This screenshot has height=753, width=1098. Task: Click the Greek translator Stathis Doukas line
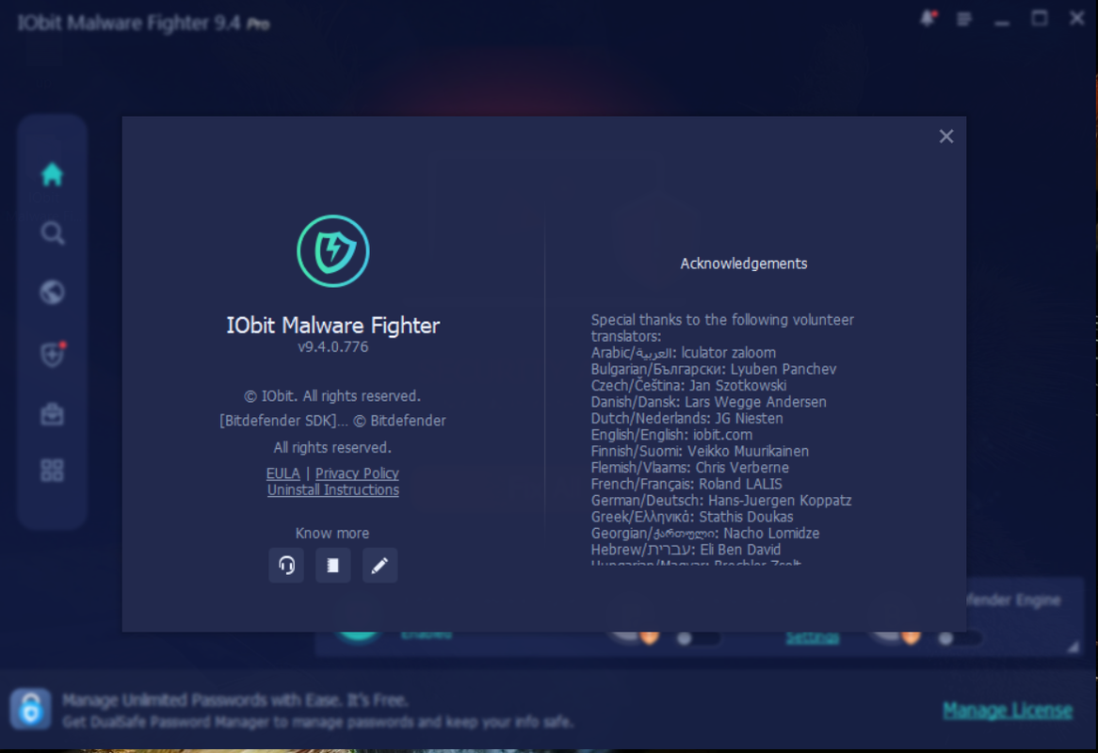point(692,517)
